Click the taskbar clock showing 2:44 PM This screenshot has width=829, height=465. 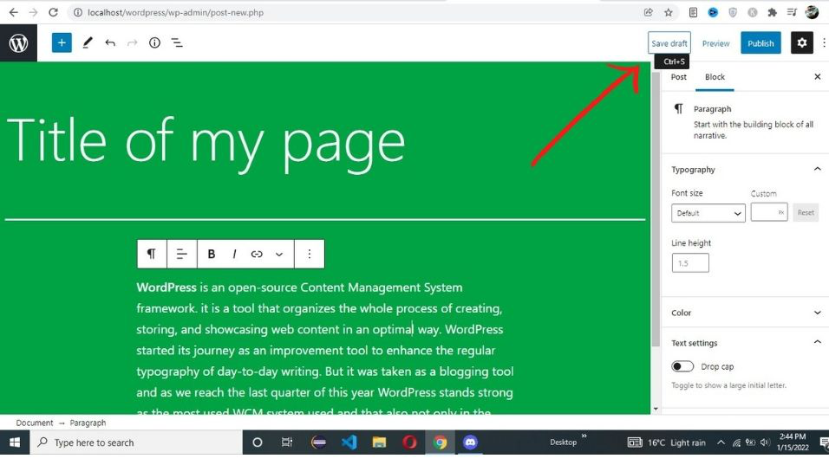[793, 442]
